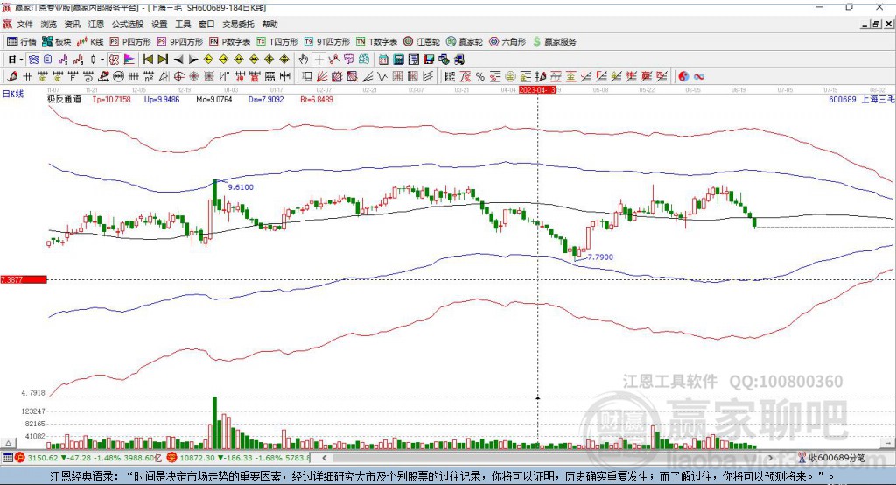Switch to the K线 chart view

(90, 42)
